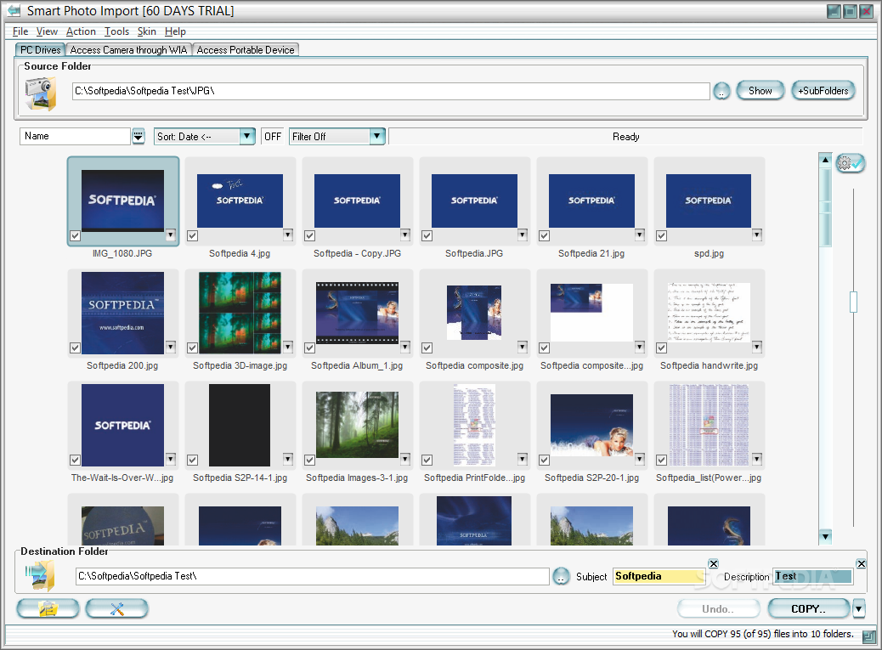The image size is (882, 650).
Task: Click the Name template input field
Action: coord(76,136)
